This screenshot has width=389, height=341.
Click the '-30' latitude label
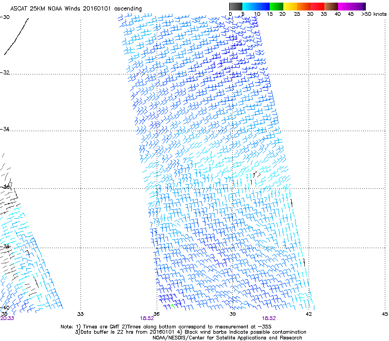pos(5,17)
